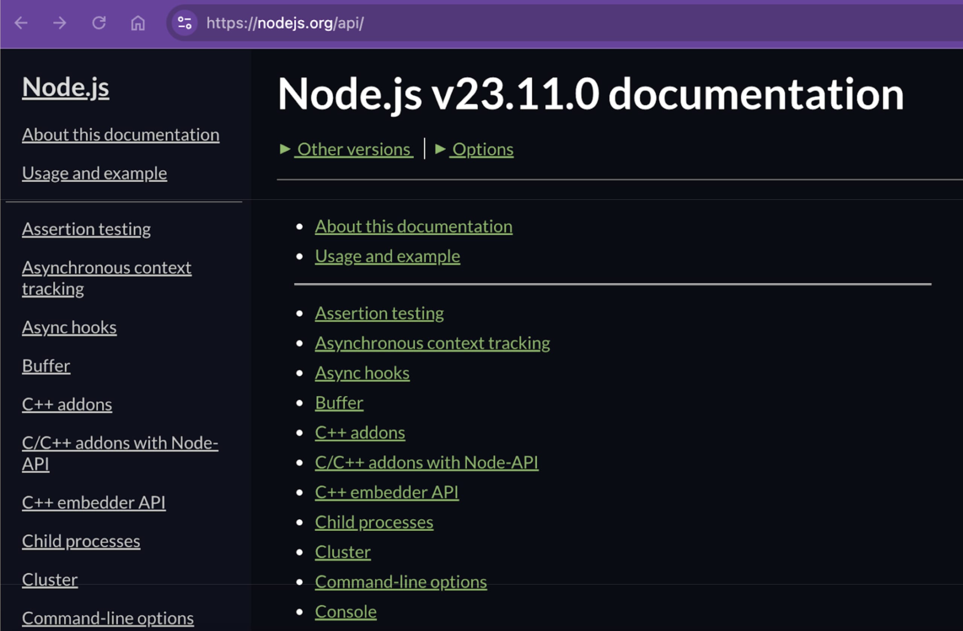The height and width of the screenshot is (631, 963).
Task: Open C/C++ addons with Node-API in sidebar
Action: 120,453
